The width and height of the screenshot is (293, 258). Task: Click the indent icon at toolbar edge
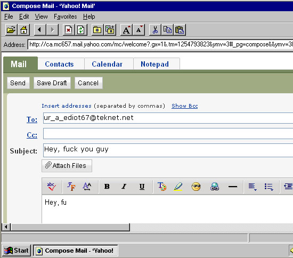pyautogui.click(x=288, y=187)
